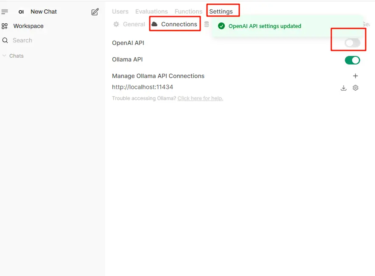Image resolution: width=375 pixels, height=276 pixels.
Task: Disable the Ollama API toggle
Action: 352,60
